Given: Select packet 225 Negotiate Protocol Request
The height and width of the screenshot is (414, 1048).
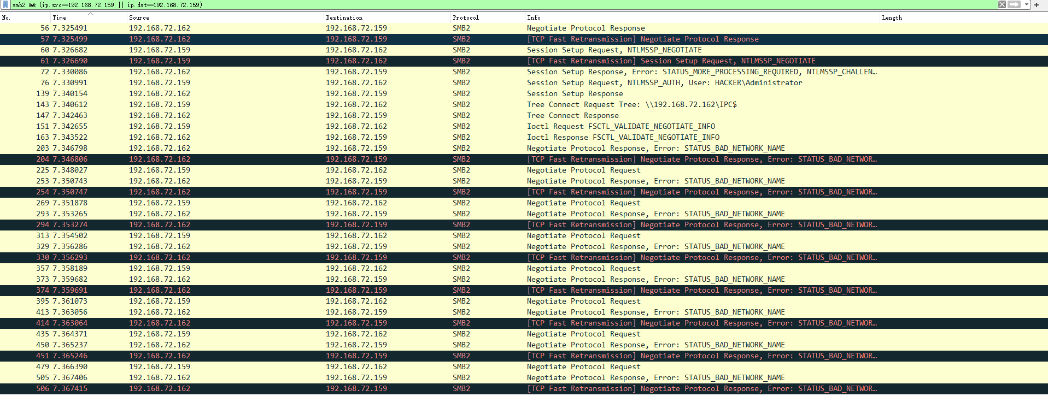Looking at the screenshot, I should (x=524, y=170).
